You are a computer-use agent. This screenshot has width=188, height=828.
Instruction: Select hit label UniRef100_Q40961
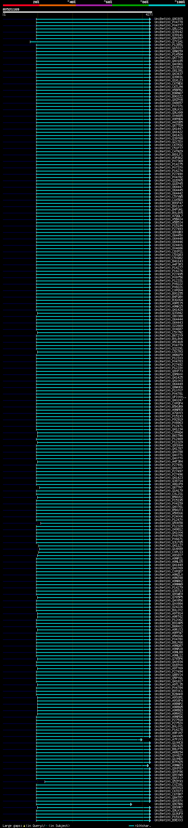pyautogui.click(x=169, y=64)
